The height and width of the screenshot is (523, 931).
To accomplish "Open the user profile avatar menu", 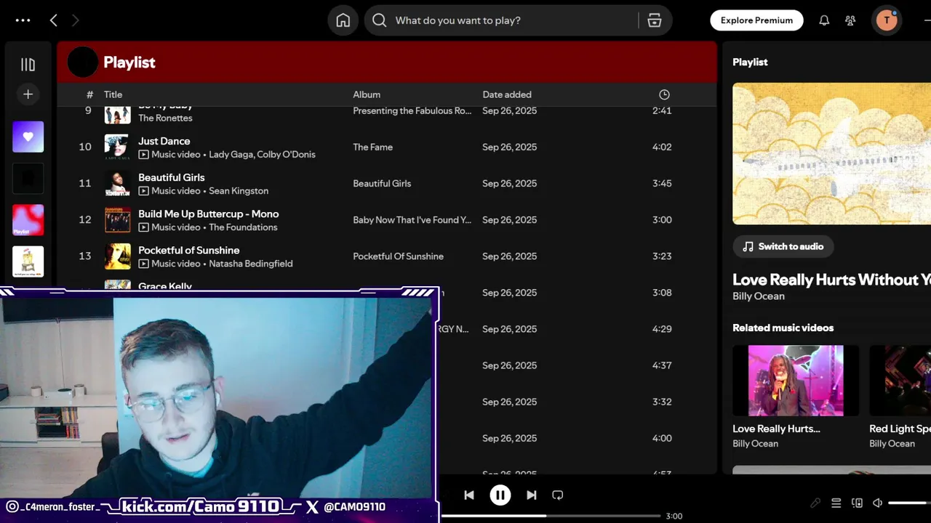I will point(887,20).
